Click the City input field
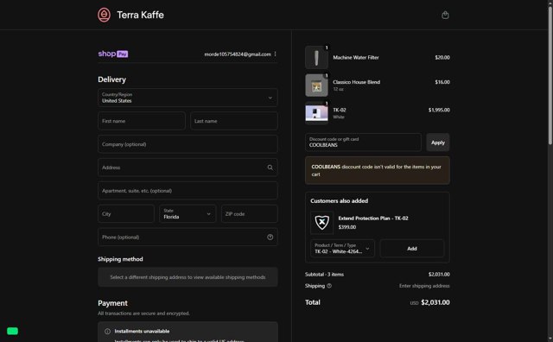 pyautogui.click(x=126, y=213)
